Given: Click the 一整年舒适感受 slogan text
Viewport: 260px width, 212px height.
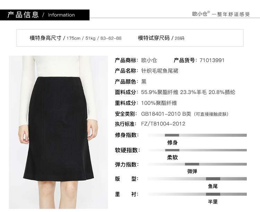Looking at the screenshot, I should pos(231,14).
